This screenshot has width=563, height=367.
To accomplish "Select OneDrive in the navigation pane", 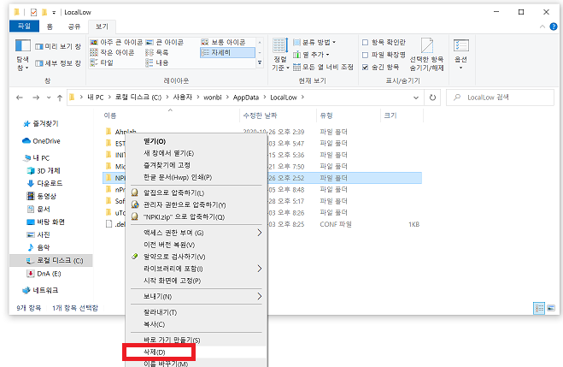I will pyautogui.click(x=41, y=141).
